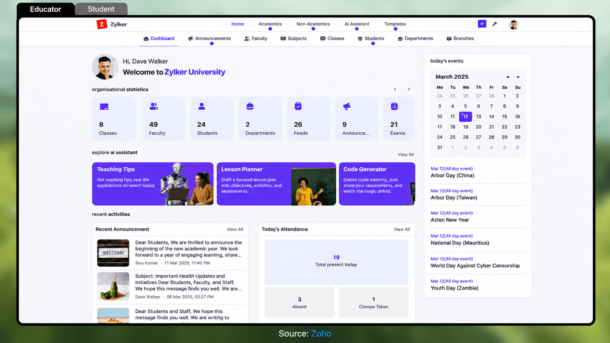Screen dimensions: 610x343
Task: Open the Teaching Tips card
Action: (152, 184)
